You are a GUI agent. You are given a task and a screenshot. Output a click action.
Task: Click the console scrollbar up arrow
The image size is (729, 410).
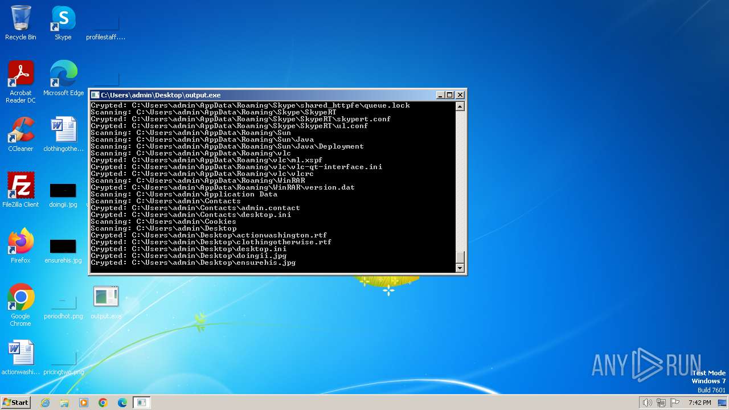[460, 106]
